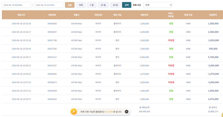
Task: Click the payout 2,470,000
Action: 213,99
